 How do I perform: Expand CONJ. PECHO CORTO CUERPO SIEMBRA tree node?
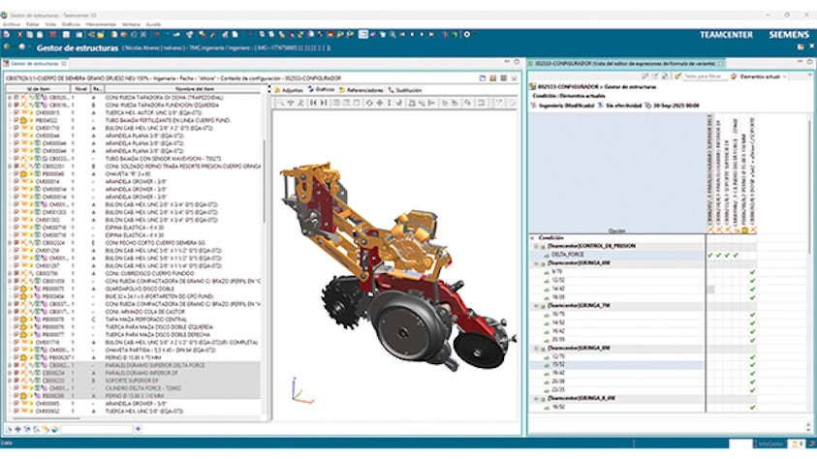(10, 242)
